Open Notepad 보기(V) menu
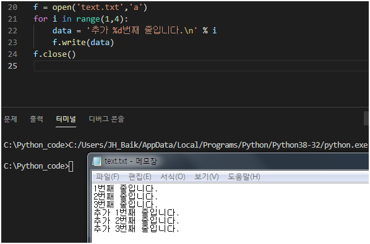 pyautogui.click(x=207, y=177)
